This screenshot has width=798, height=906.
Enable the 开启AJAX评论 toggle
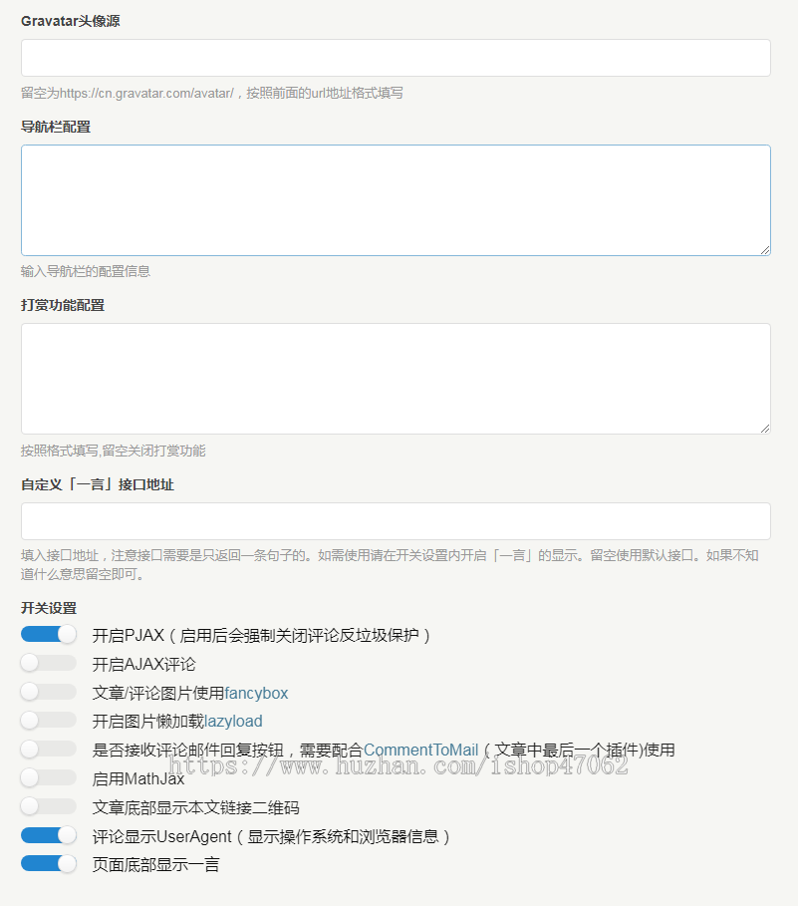[x=49, y=663]
